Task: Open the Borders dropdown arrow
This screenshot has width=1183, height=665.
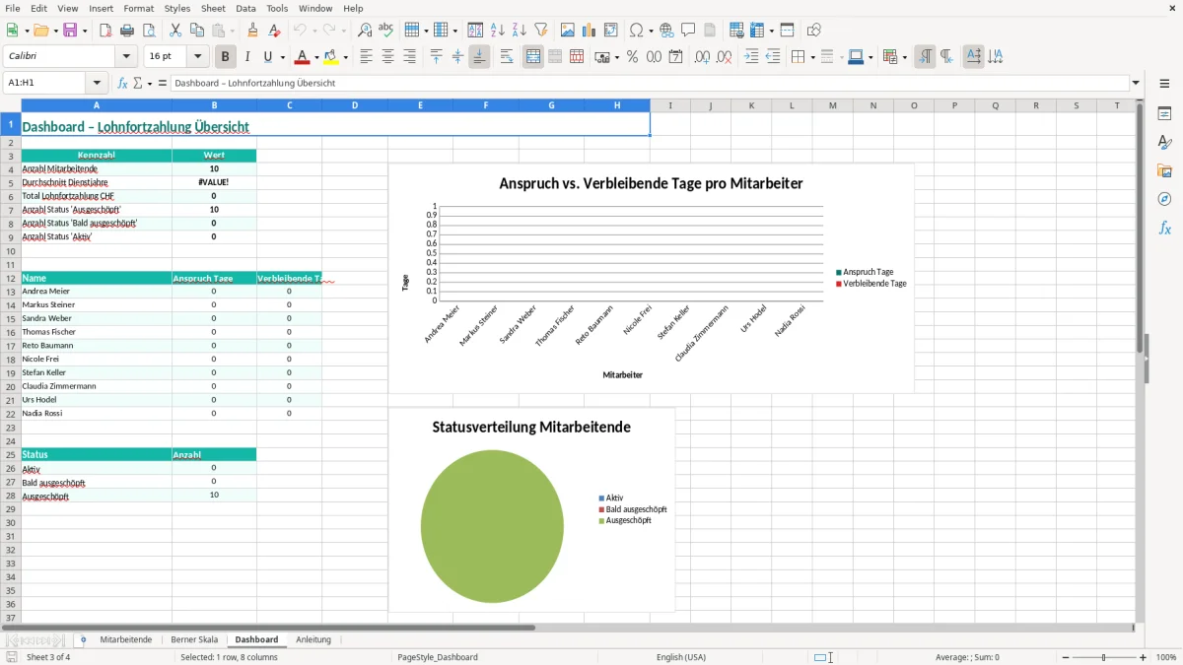Action: 811,57
